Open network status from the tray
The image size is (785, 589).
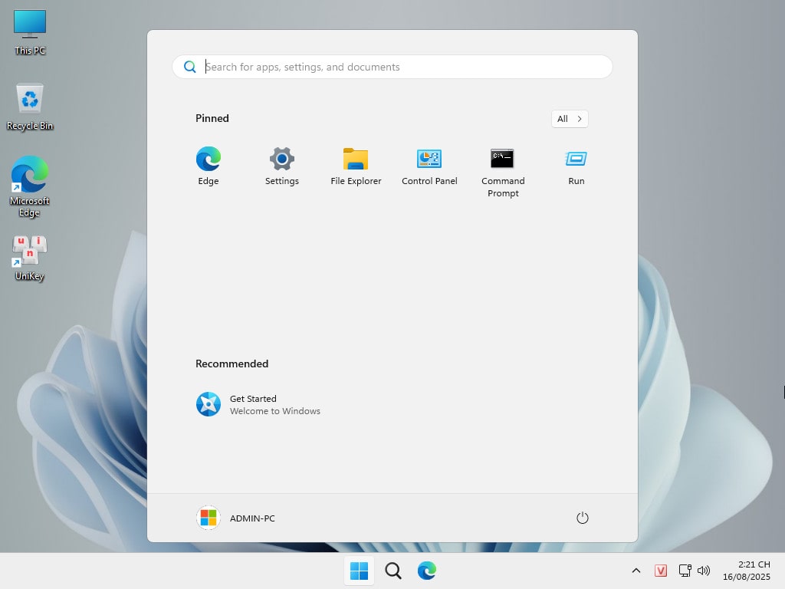(685, 571)
